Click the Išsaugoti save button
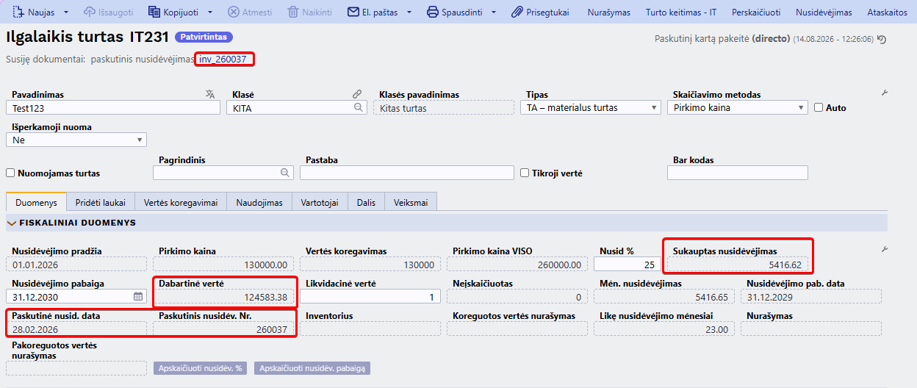917x388 pixels. coord(109,12)
